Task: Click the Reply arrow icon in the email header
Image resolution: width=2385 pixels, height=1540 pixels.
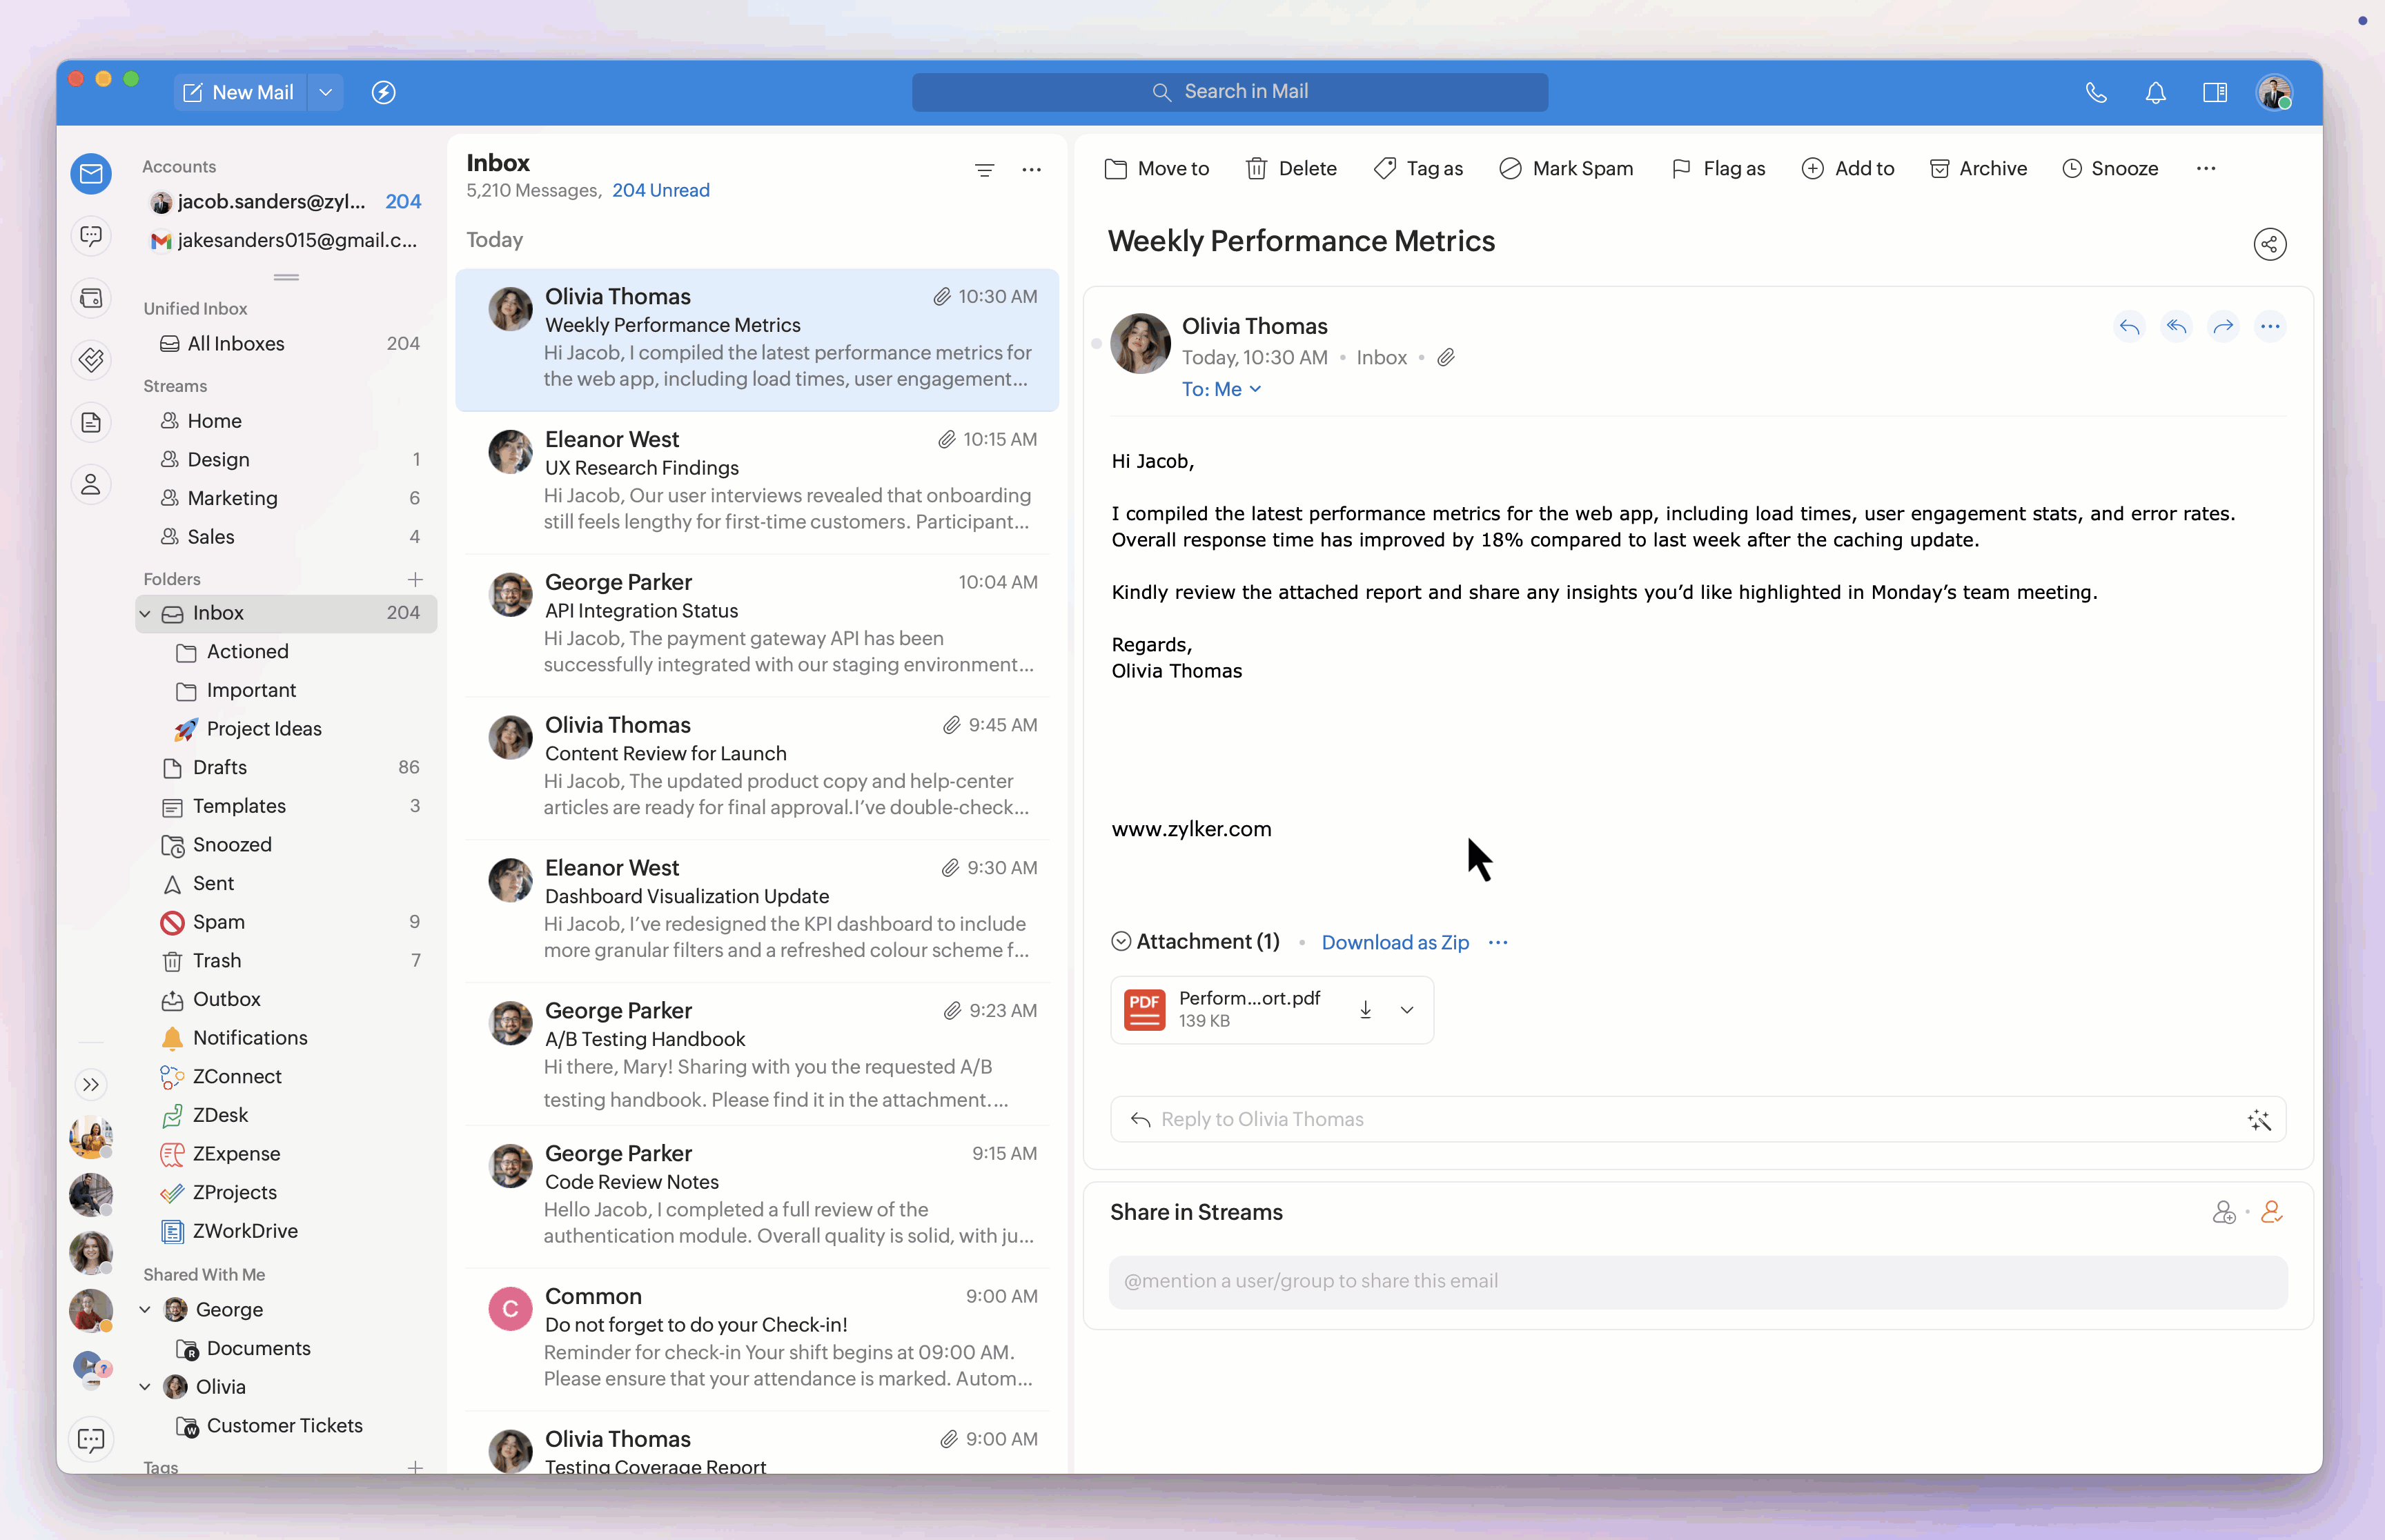Action: [2129, 327]
